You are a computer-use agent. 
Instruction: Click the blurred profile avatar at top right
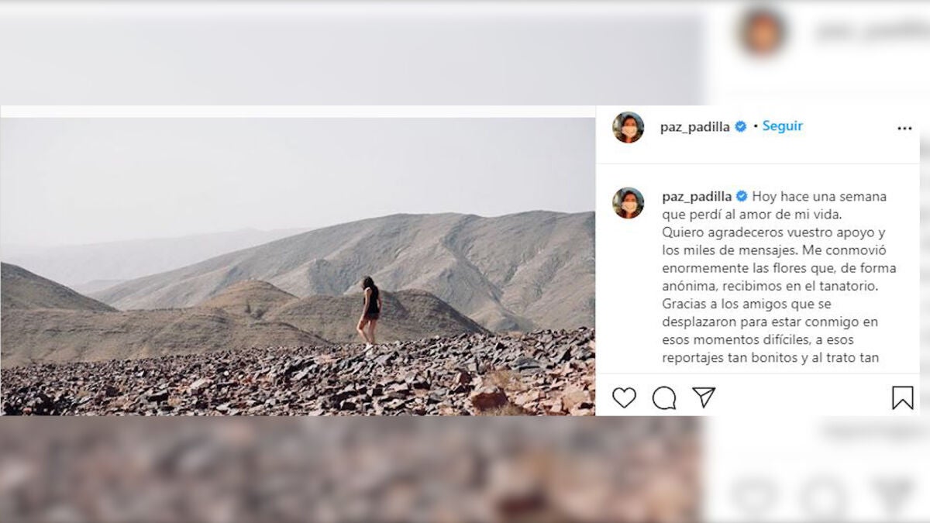coord(762,33)
